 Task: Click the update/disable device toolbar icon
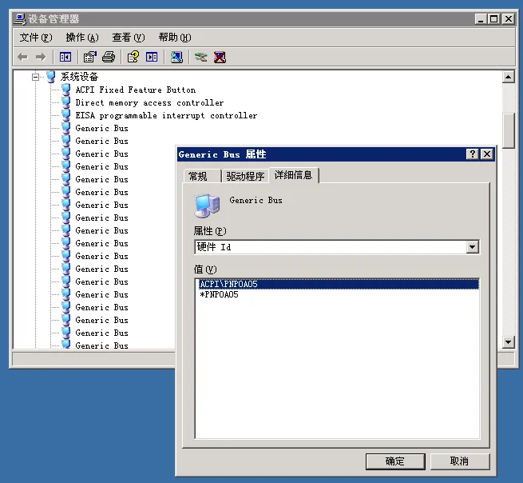coord(200,57)
